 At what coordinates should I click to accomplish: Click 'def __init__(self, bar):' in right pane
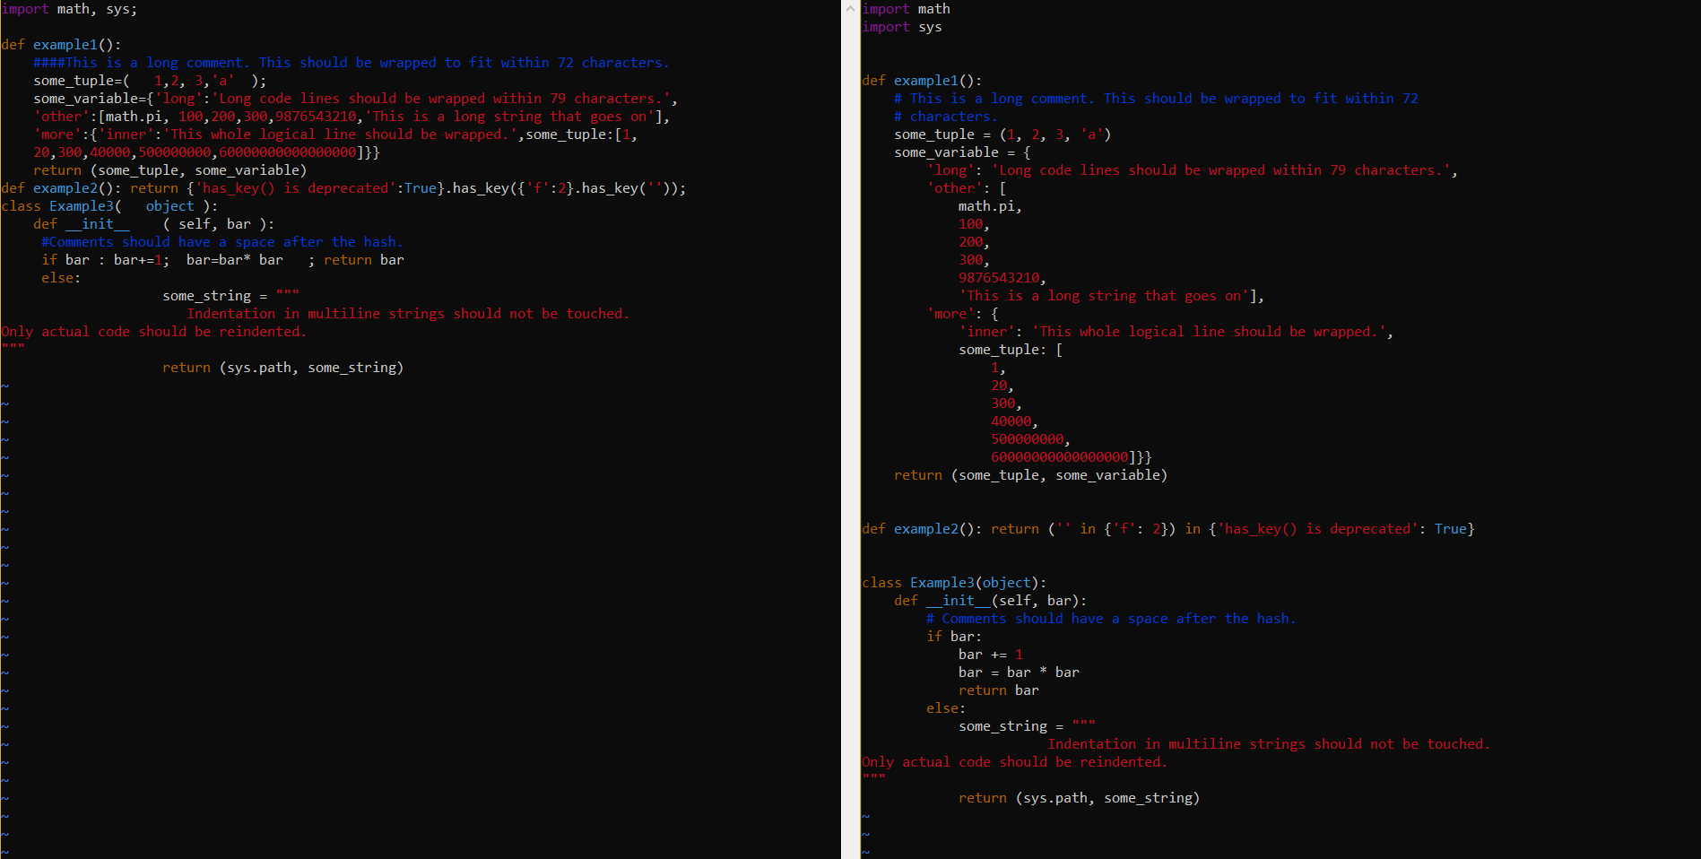tap(991, 601)
